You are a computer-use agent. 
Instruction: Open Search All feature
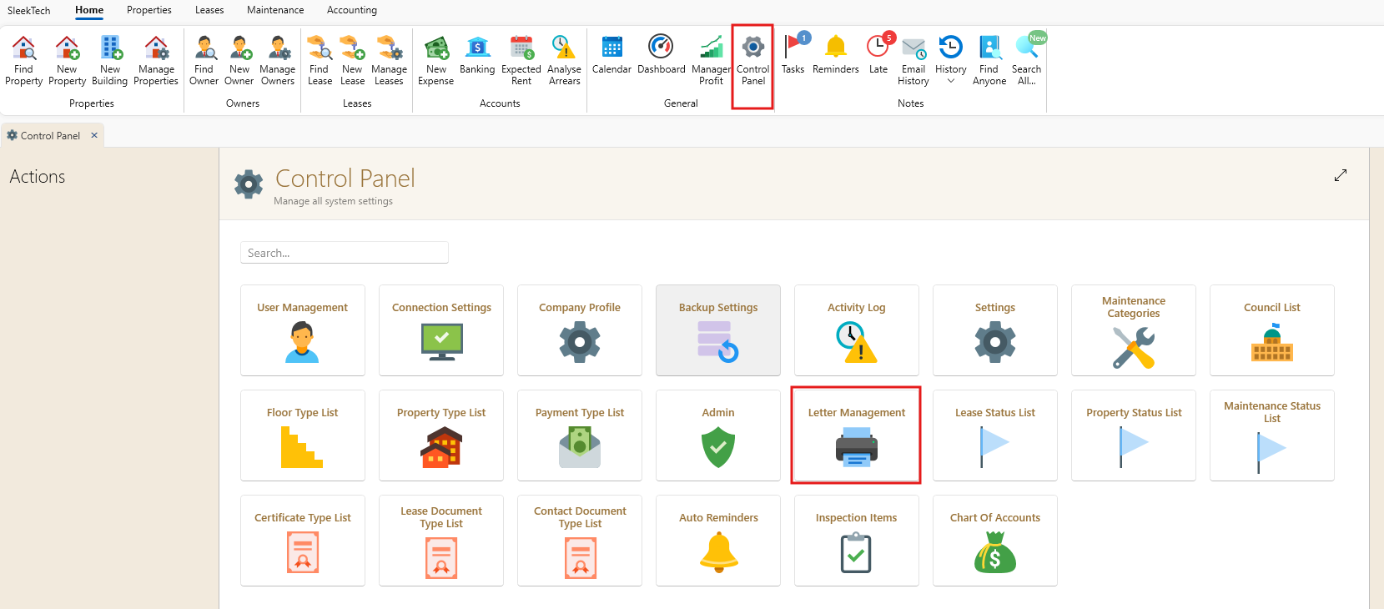point(1026,61)
